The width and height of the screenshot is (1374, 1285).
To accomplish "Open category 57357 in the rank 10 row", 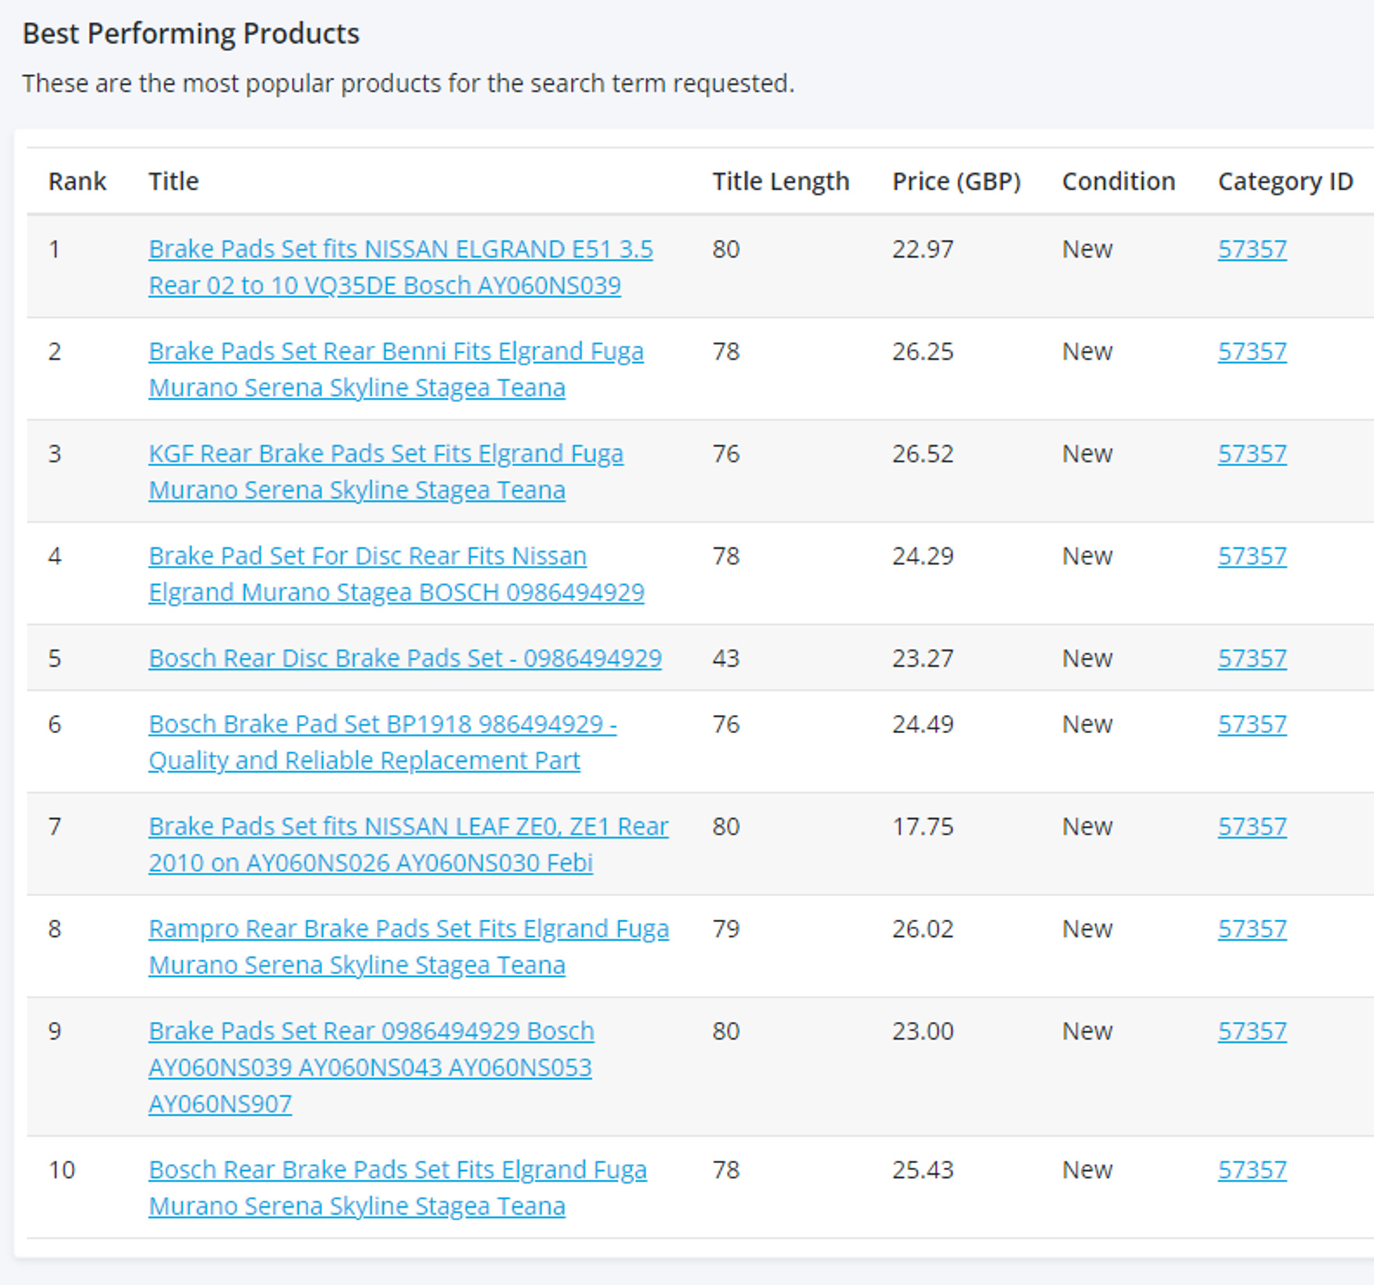I will (x=1252, y=1169).
